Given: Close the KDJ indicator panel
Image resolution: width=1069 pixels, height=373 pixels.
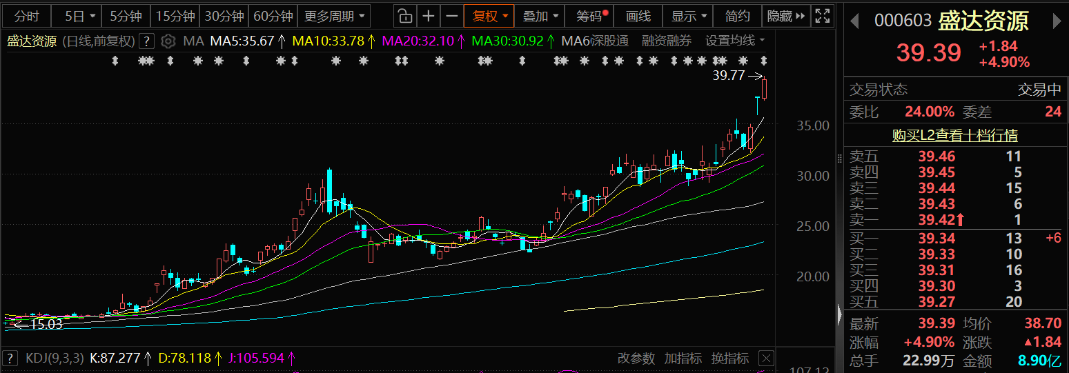Looking at the screenshot, I should coord(765,359).
